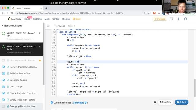Open the playground icon next to Premium
This screenshot has width=196, height=110.
(x=171, y=19)
